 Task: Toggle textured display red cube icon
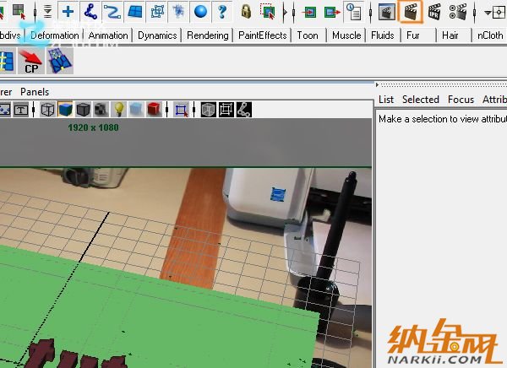(x=154, y=110)
